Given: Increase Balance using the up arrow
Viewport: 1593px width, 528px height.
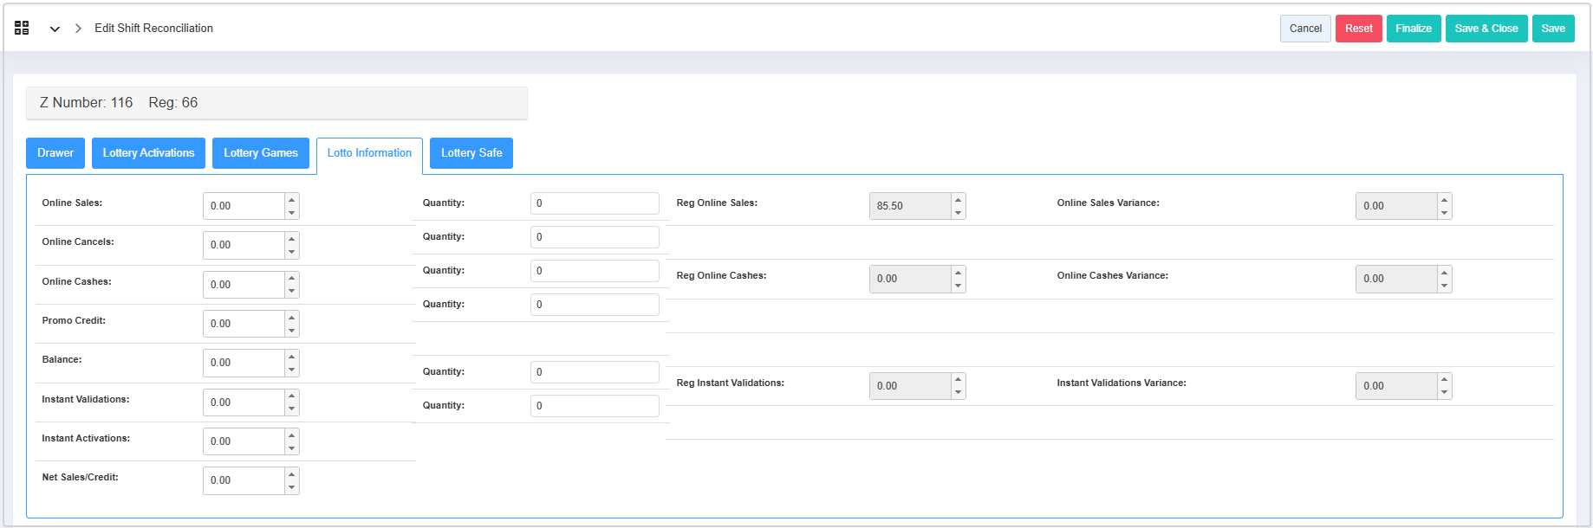Looking at the screenshot, I should tap(292, 357).
